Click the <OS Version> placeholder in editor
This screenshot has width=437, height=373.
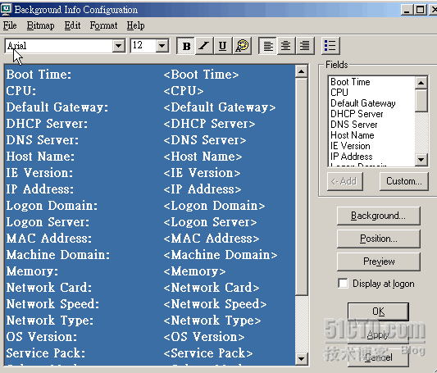point(204,337)
